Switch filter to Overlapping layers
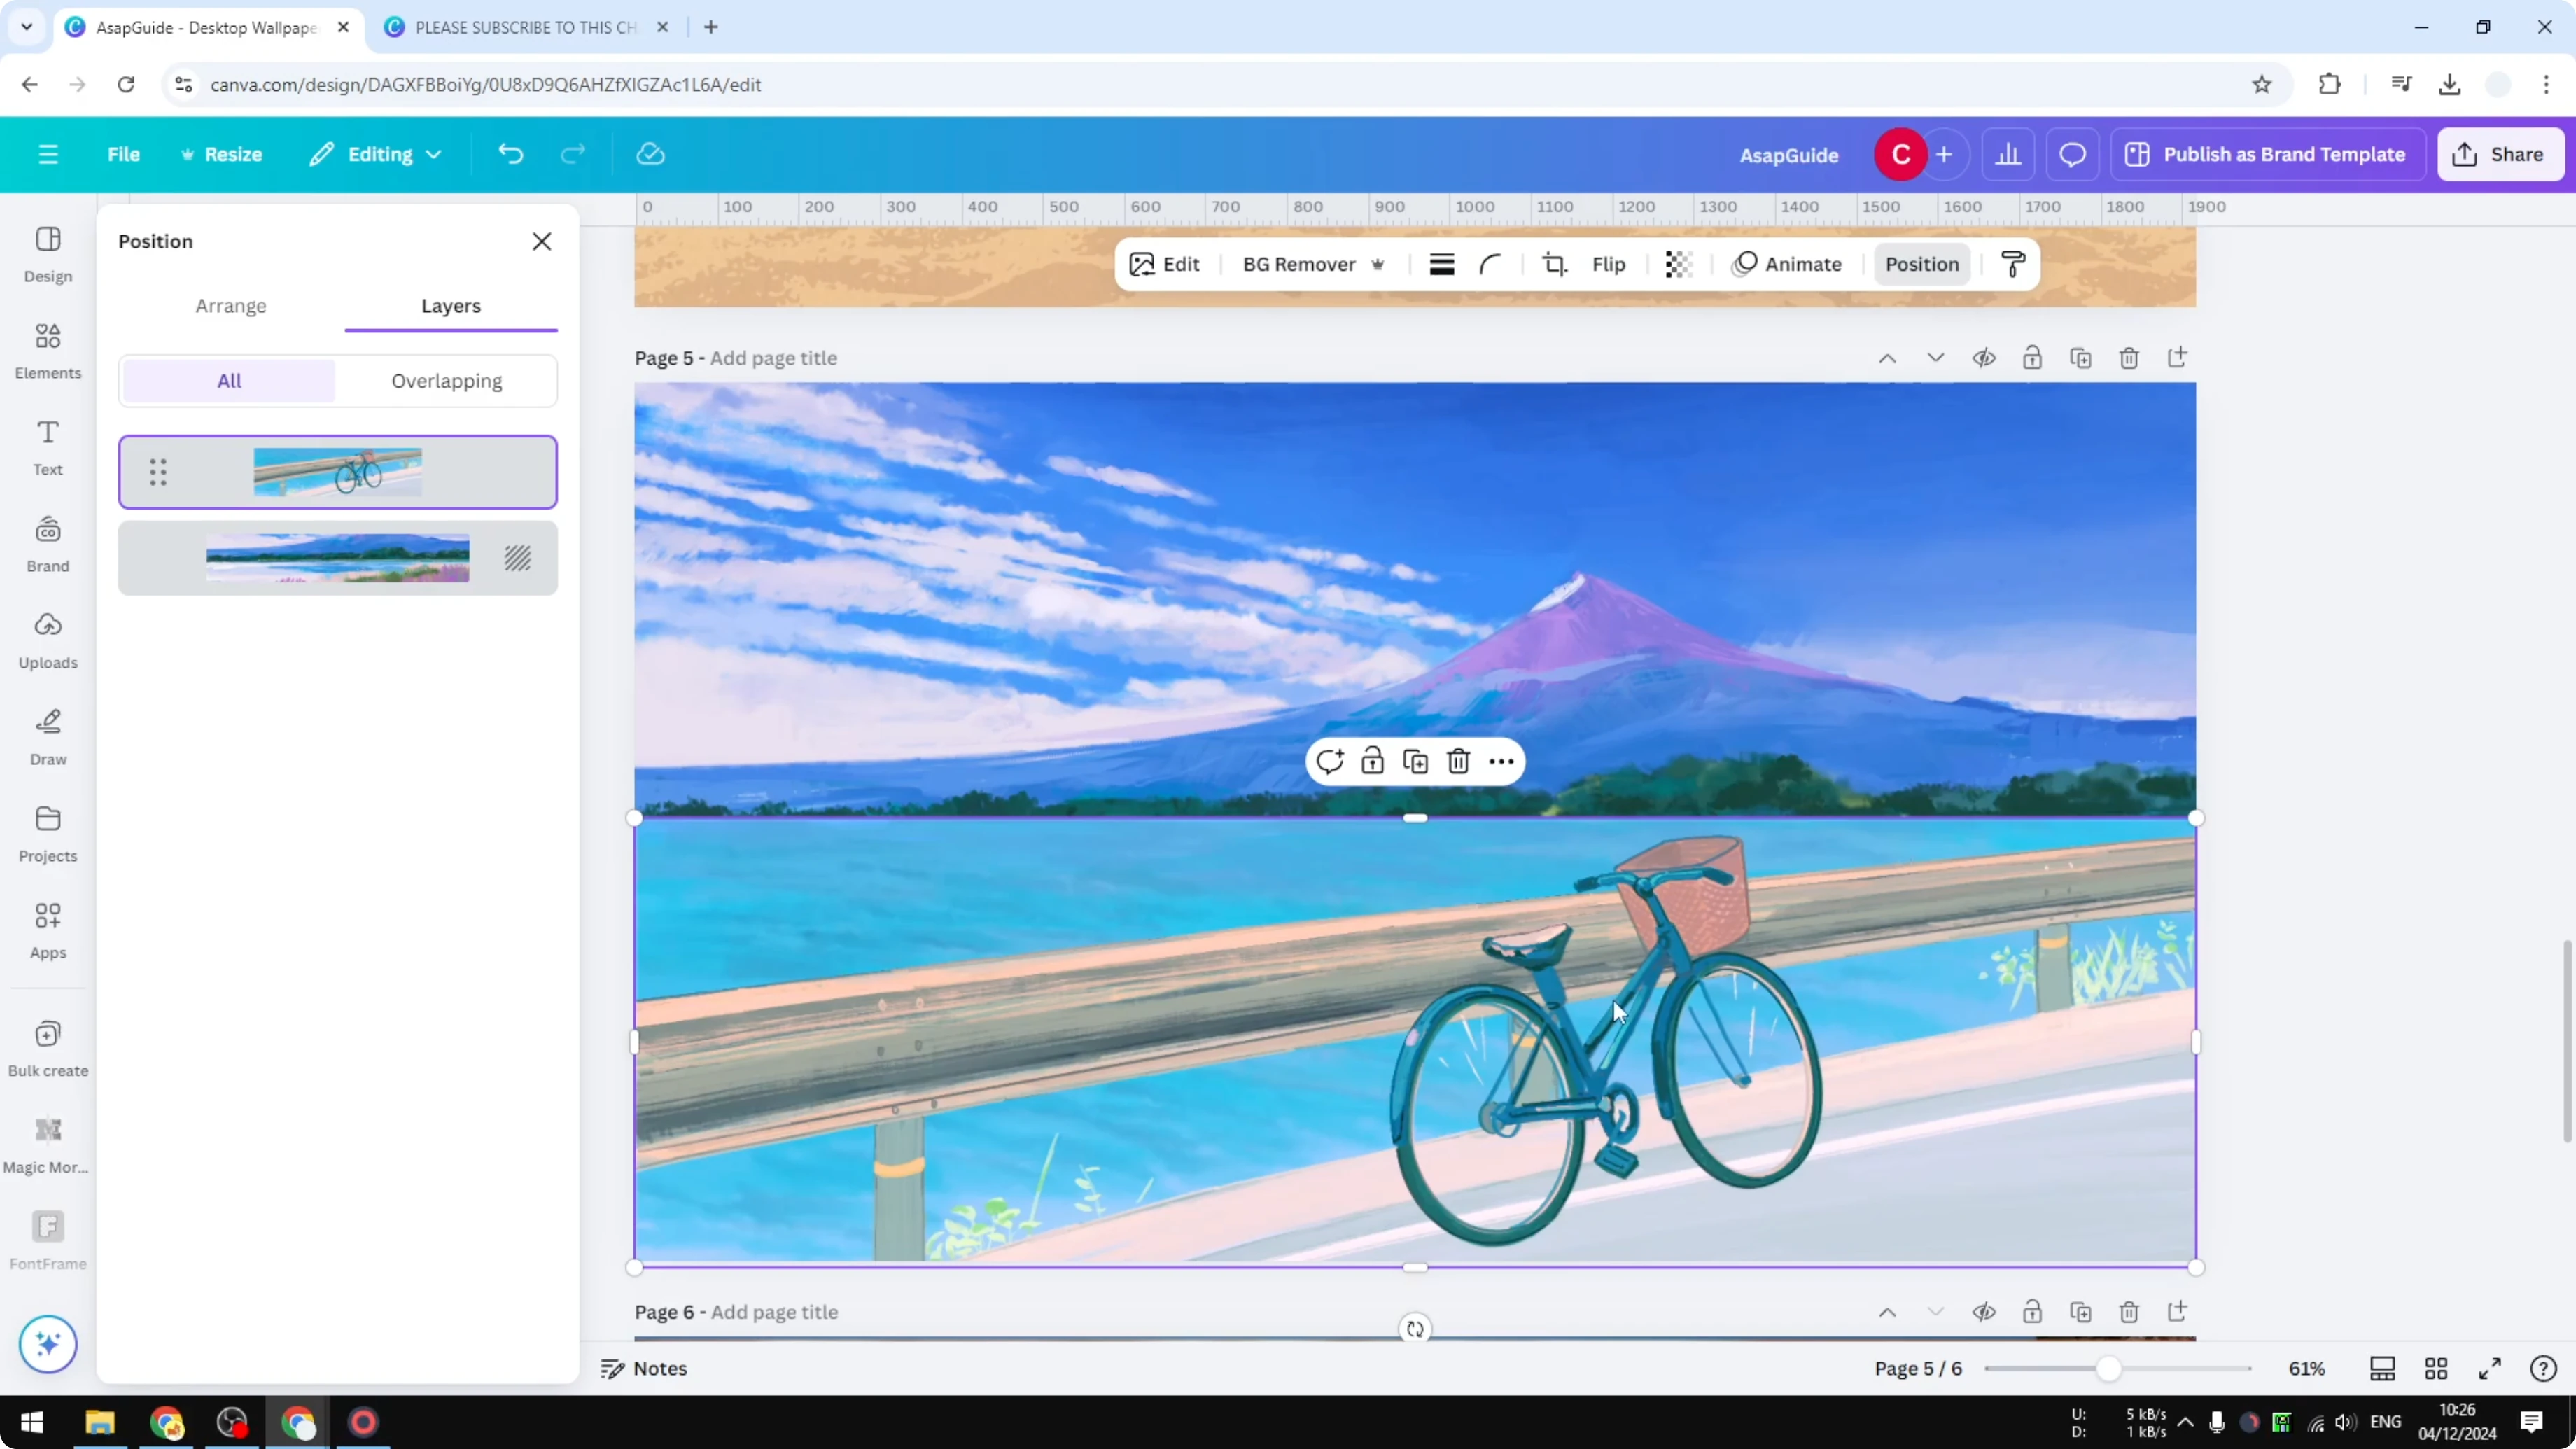Screen dimensions: 2576x1449 (x=447, y=381)
